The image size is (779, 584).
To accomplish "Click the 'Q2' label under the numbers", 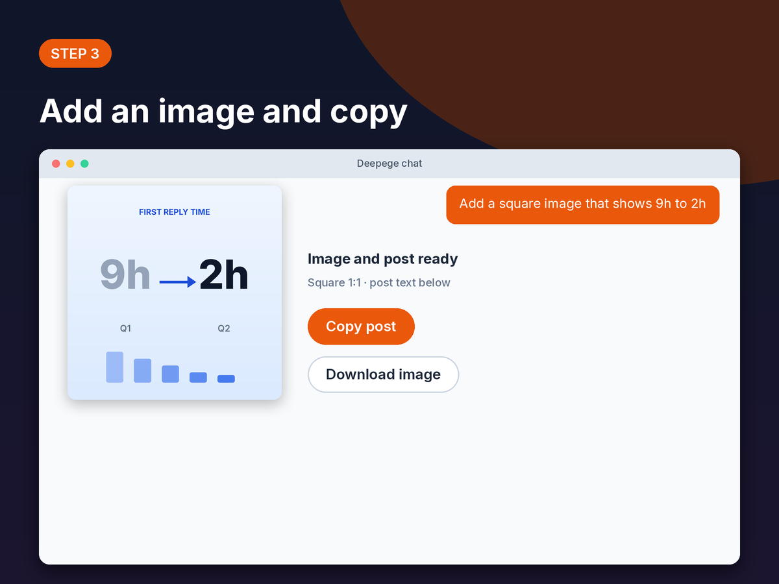I will tap(224, 328).
